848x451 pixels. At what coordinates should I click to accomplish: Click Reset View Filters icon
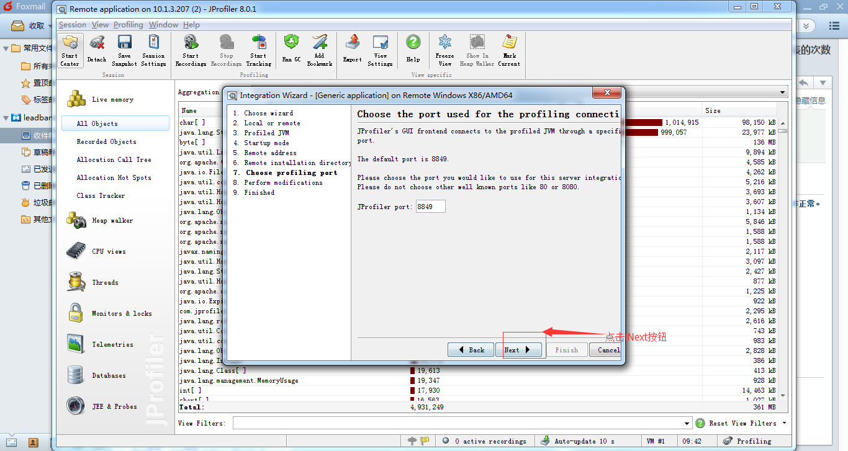700,423
